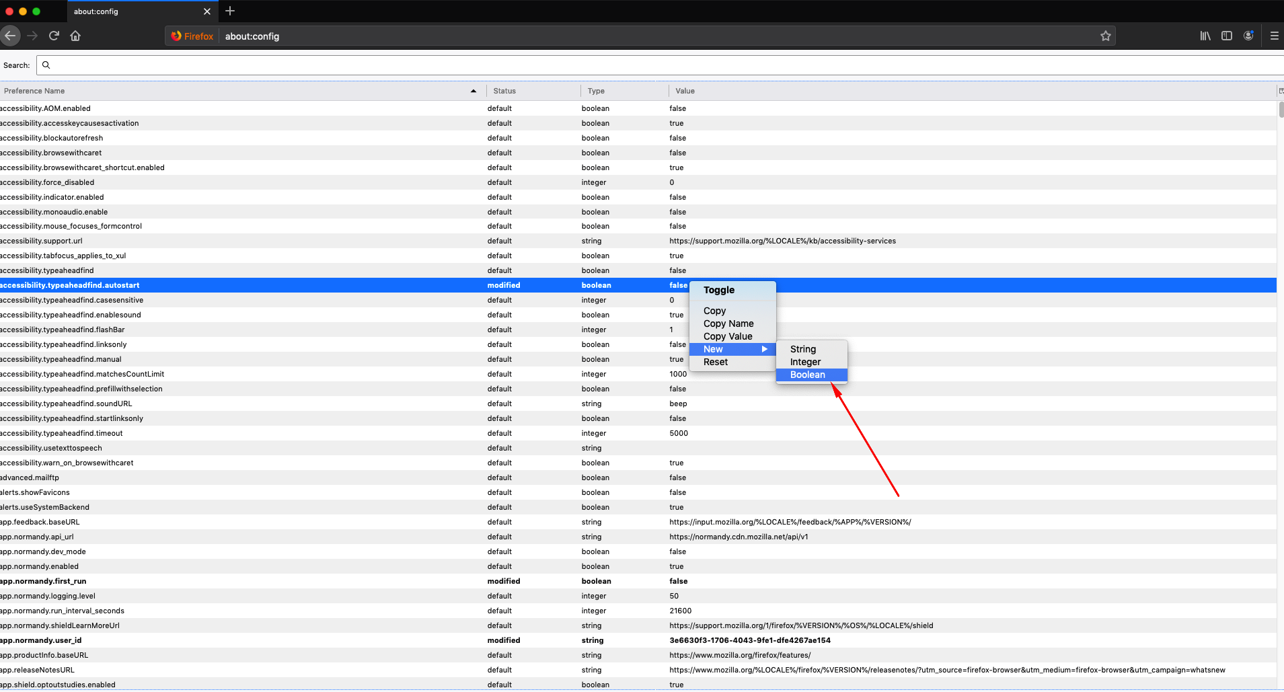The image size is (1284, 692).
Task: Close the about:config tab
Action: coord(206,11)
